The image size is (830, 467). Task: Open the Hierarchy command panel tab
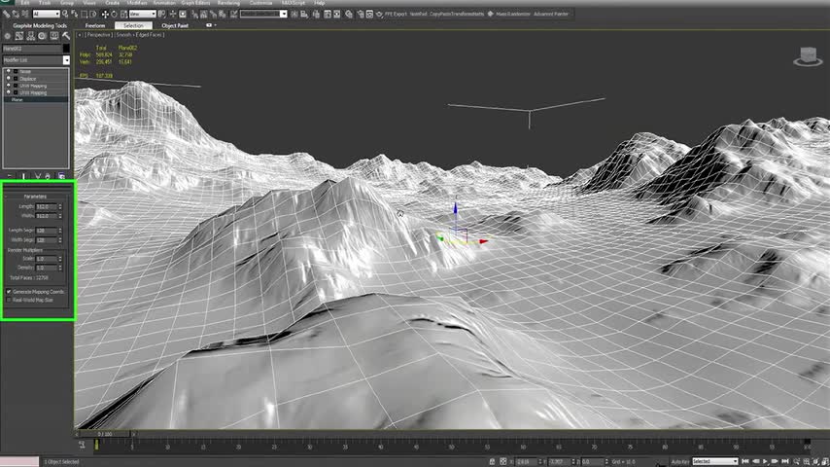29,36
